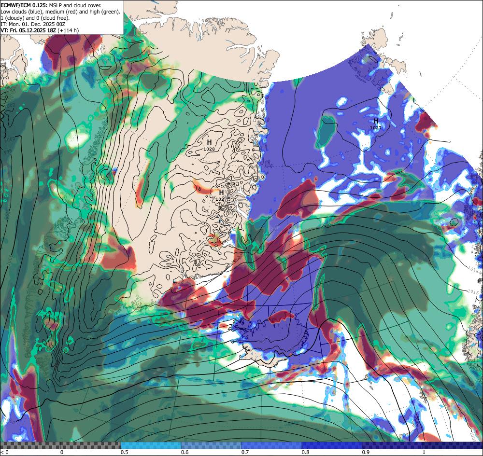Click the 0.8–0.9 colorbar segment

point(332,445)
